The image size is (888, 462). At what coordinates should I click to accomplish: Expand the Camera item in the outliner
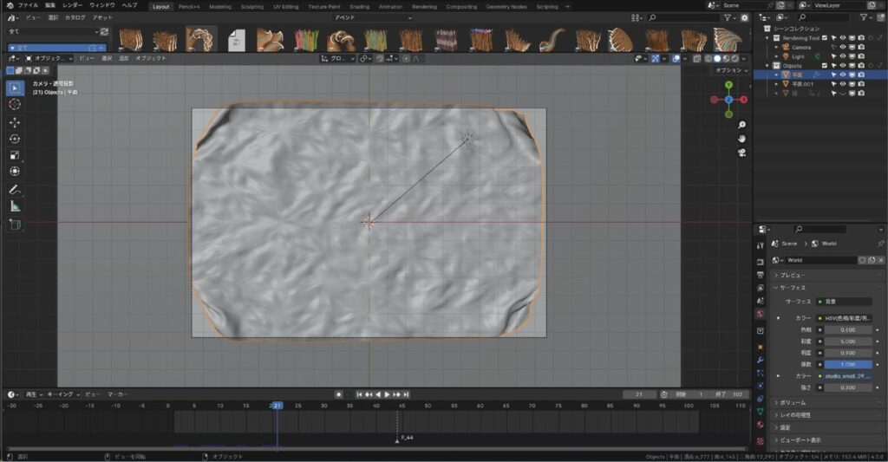coord(776,47)
